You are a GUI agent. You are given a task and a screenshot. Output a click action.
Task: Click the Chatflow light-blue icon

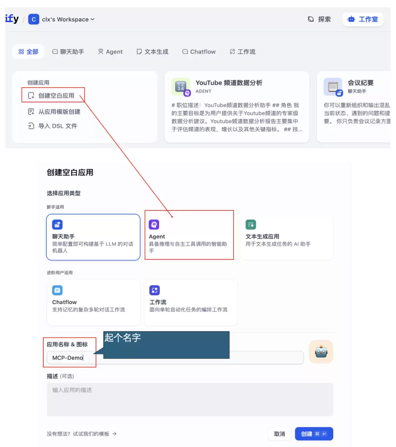[57, 290]
